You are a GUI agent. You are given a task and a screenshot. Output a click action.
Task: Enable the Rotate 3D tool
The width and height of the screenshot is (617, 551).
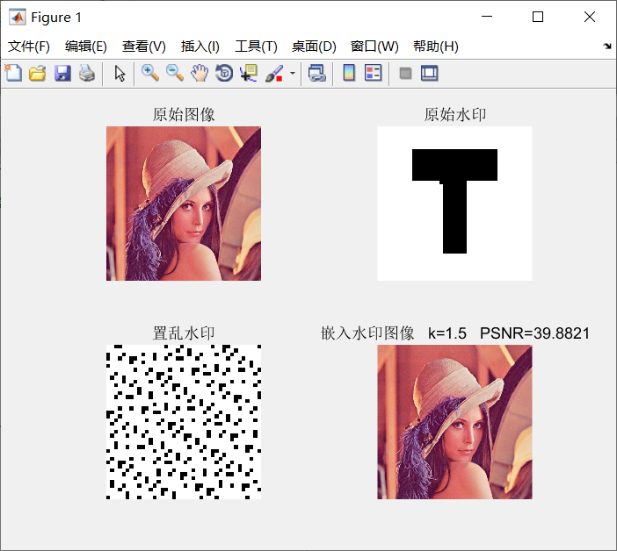(224, 73)
